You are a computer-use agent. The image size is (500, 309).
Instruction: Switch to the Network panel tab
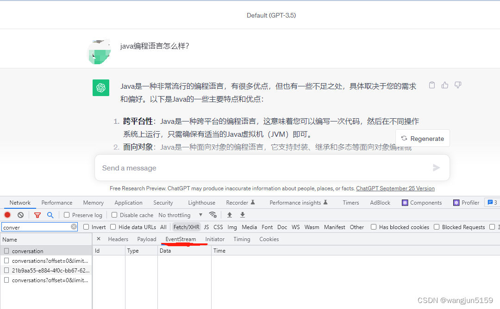pos(20,203)
